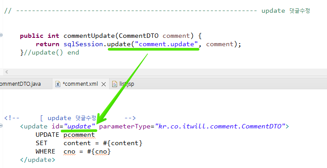Place cursor in "comment.update" string
This screenshot has height=168, width=327.
166,44
